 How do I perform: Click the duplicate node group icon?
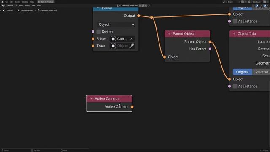pyautogui.click(x=143, y=5)
